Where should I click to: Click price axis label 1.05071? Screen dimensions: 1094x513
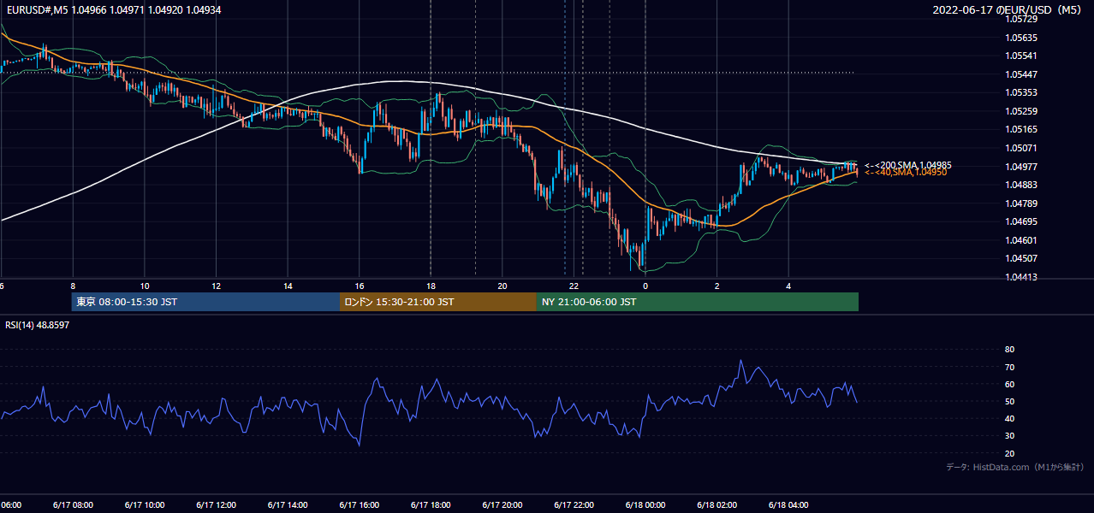click(x=1020, y=148)
